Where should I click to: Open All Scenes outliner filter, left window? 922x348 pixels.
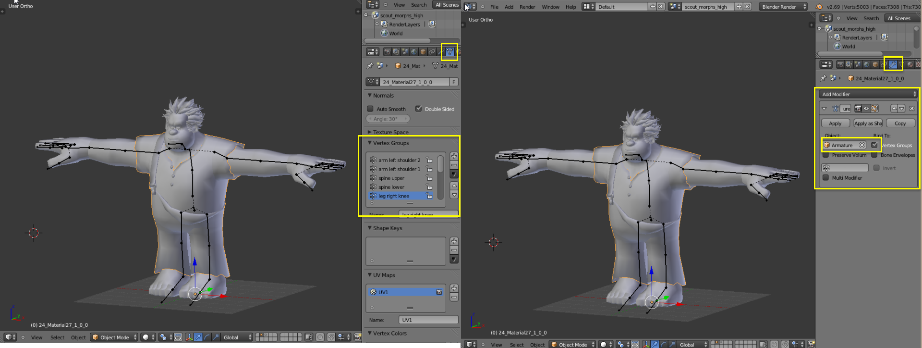pyautogui.click(x=447, y=5)
